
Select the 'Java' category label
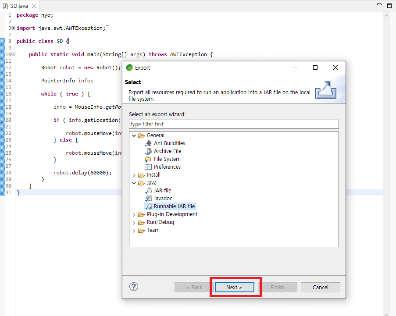[x=152, y=182]
